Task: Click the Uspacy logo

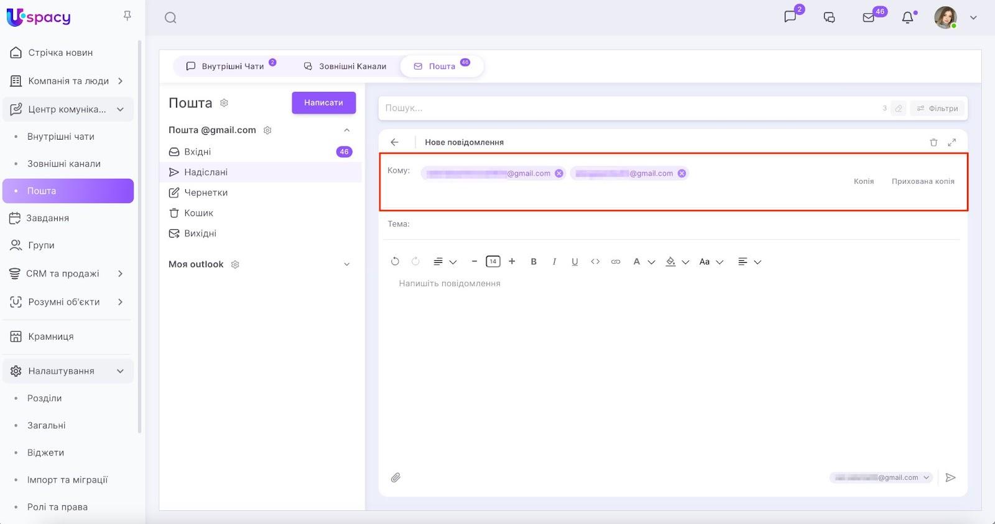Action: tap(39, 17)
